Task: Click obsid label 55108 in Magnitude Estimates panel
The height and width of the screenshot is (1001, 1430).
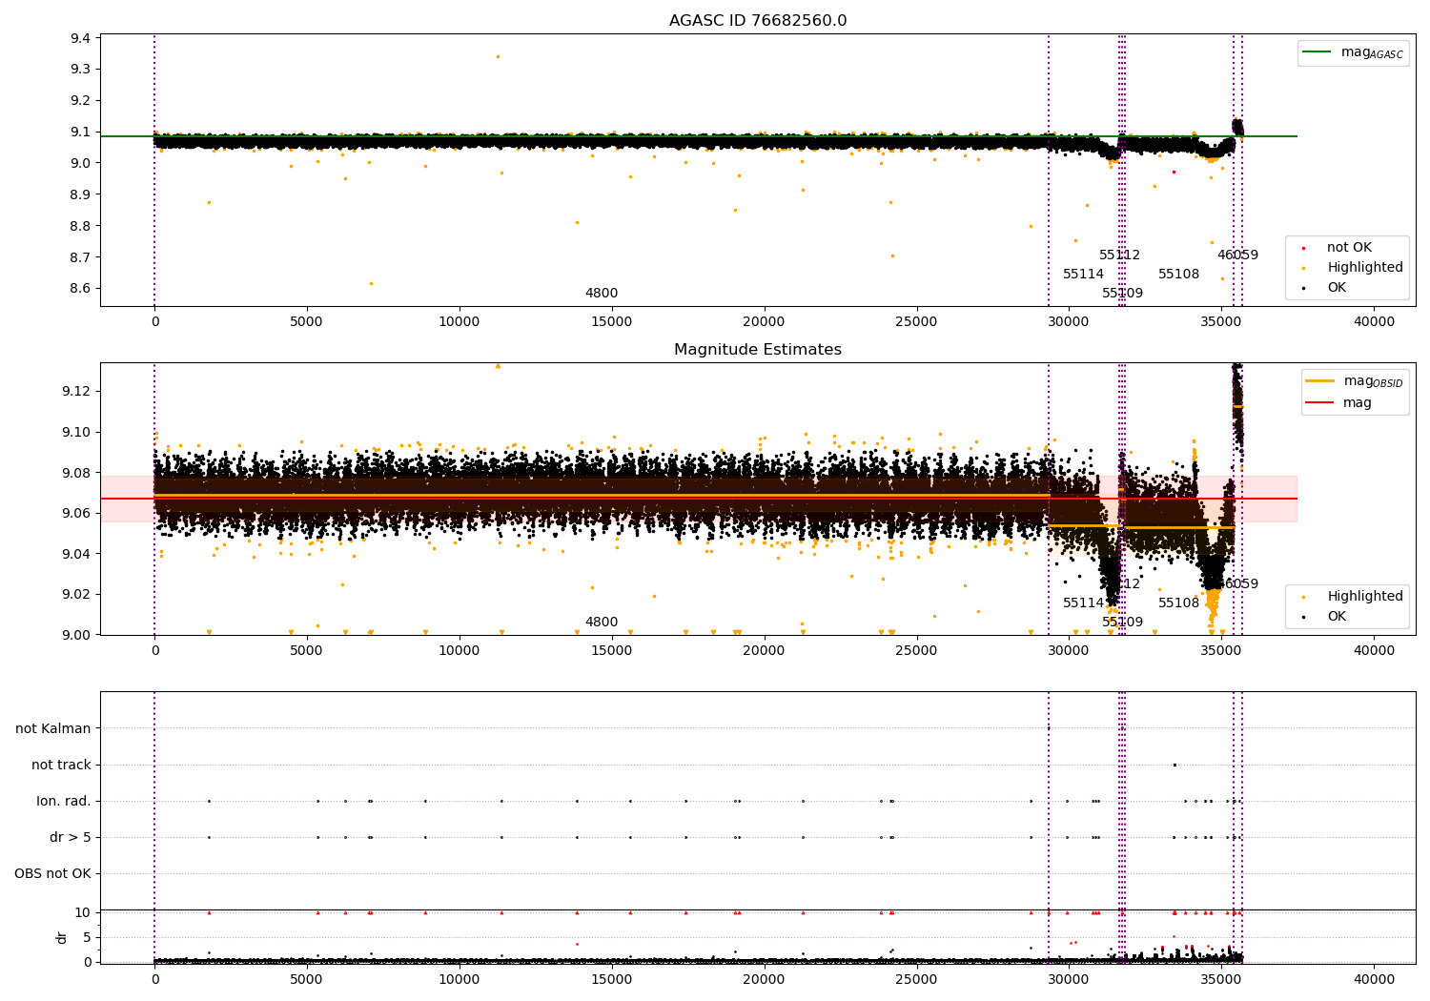Action: [x=1179, y=603]
